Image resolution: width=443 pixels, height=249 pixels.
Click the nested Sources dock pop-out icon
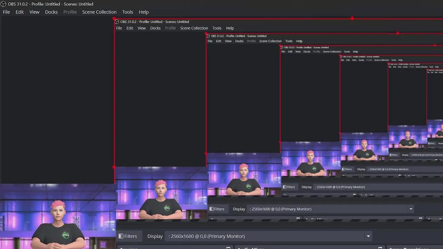pos(298,219)
